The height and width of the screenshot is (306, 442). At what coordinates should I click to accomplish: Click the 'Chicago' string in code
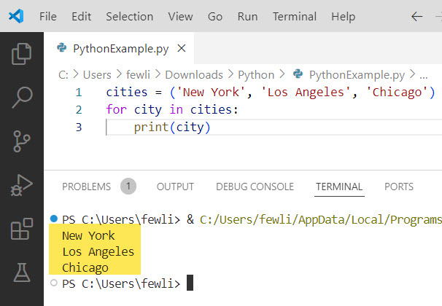[x=398, y=93]
